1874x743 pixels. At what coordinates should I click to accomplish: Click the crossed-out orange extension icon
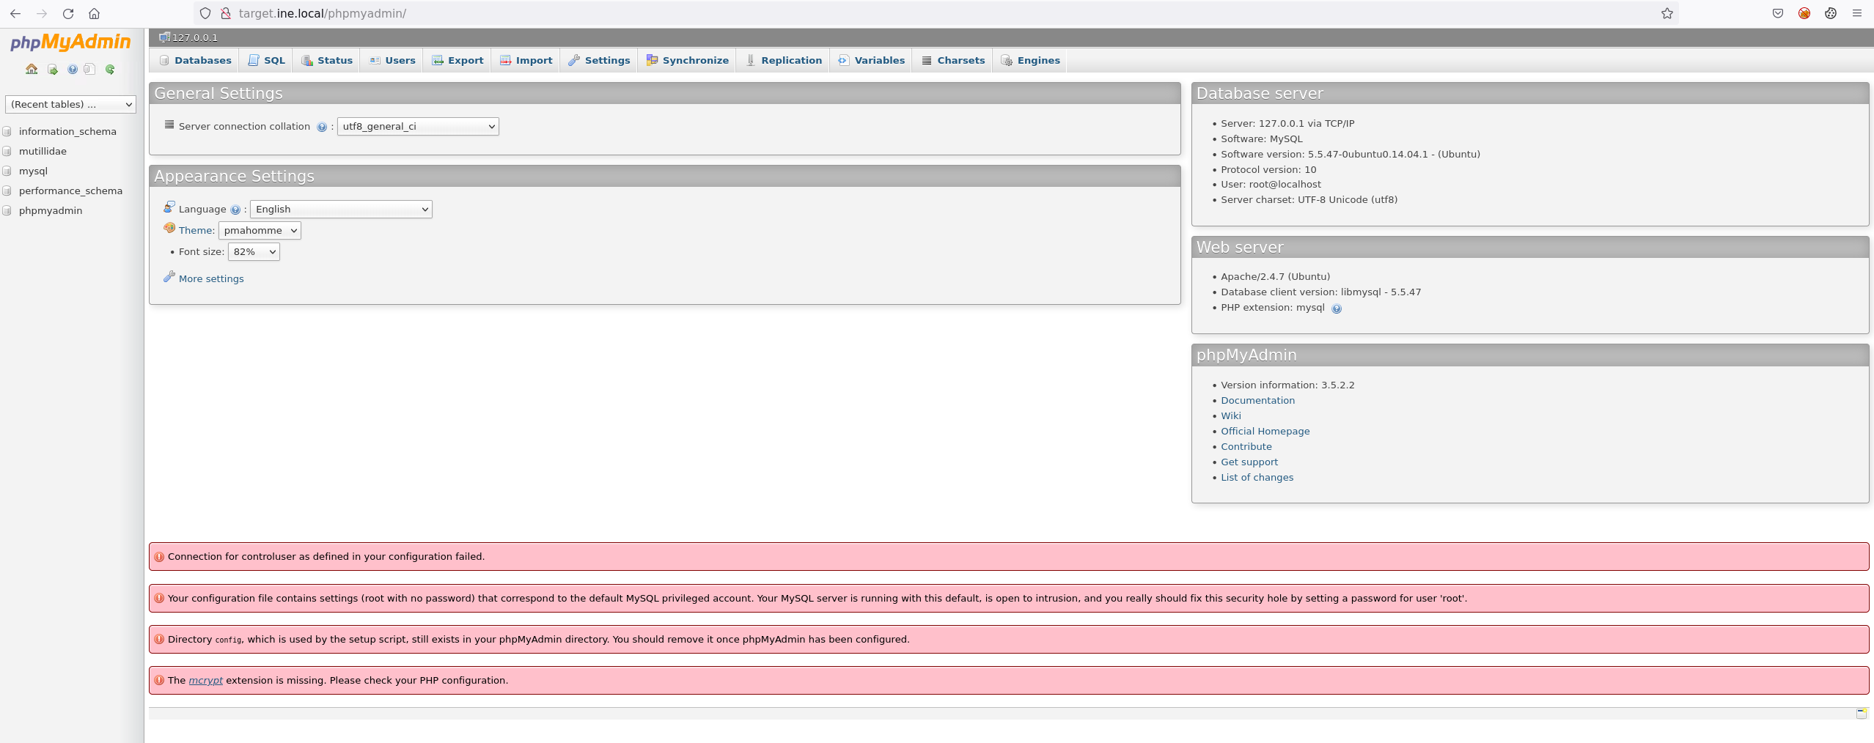(1804, 13)
